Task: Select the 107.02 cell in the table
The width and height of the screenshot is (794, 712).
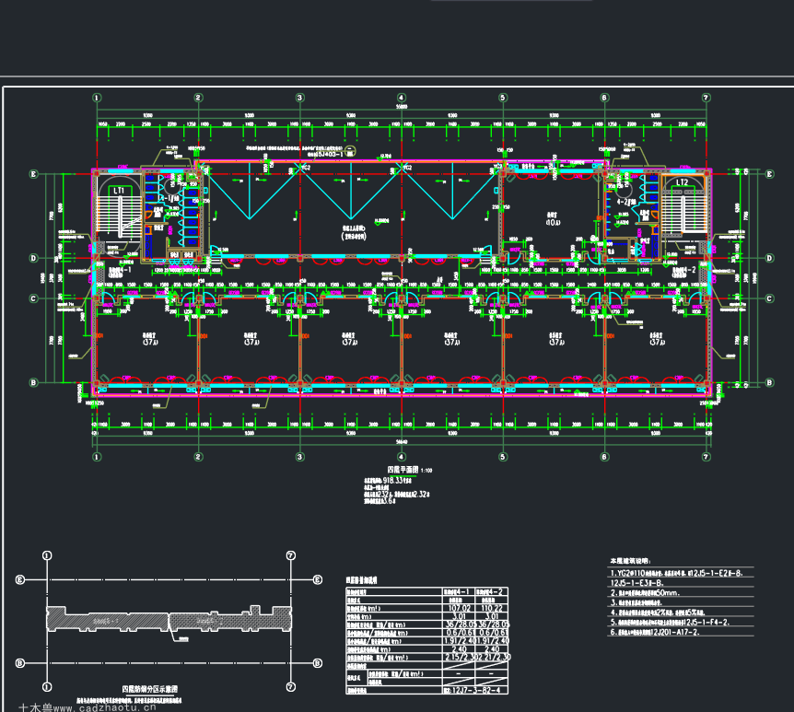Action: 460,608
